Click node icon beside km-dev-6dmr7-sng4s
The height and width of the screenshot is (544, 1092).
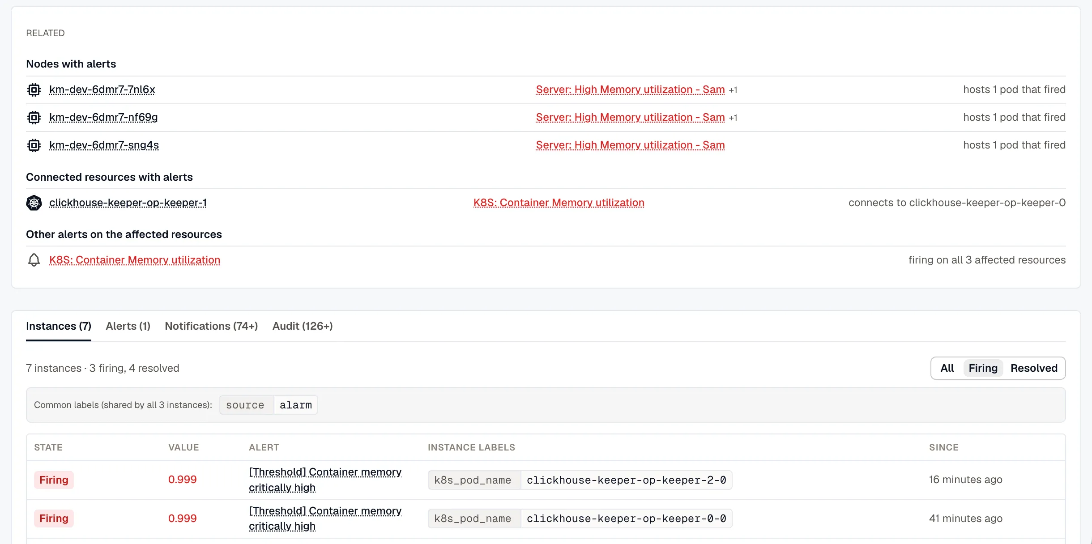[34, 145]
